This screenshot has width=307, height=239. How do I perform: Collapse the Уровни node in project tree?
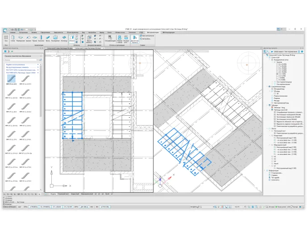pyautogui.click(x=273, y=62)
